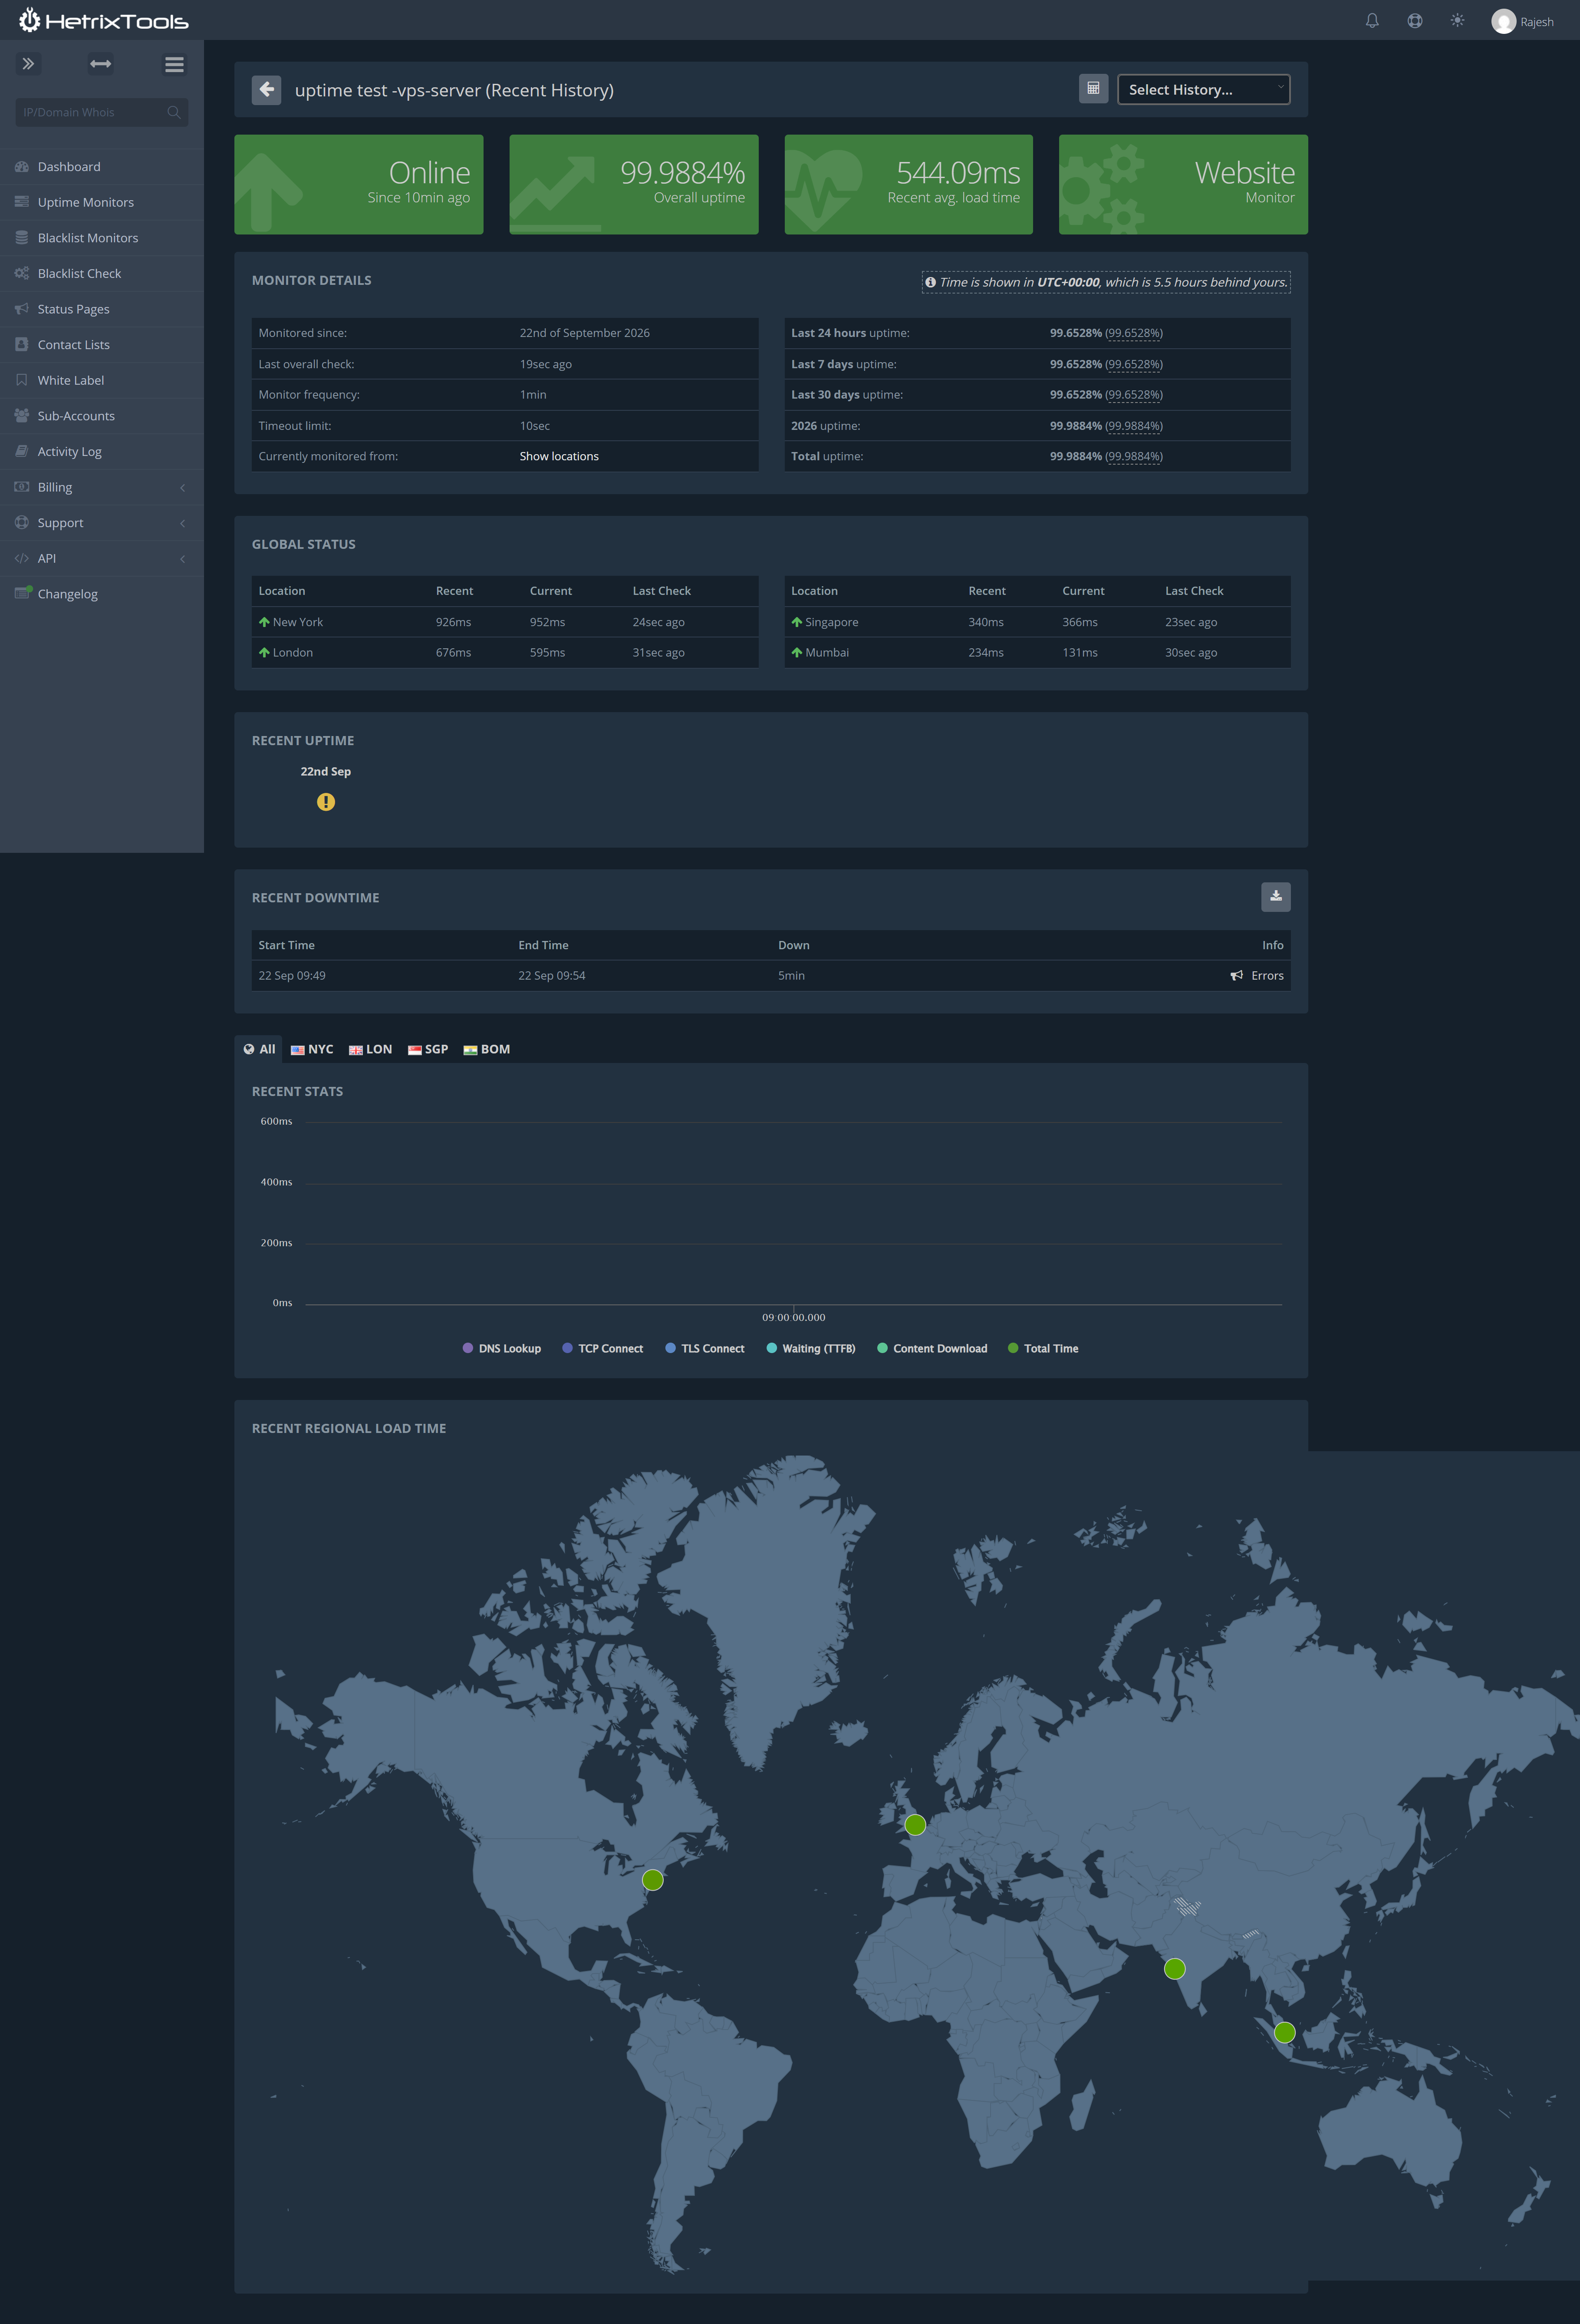Open the Select History dropdown
The image size is (1580, 2324).
(x=1203, y=90)
